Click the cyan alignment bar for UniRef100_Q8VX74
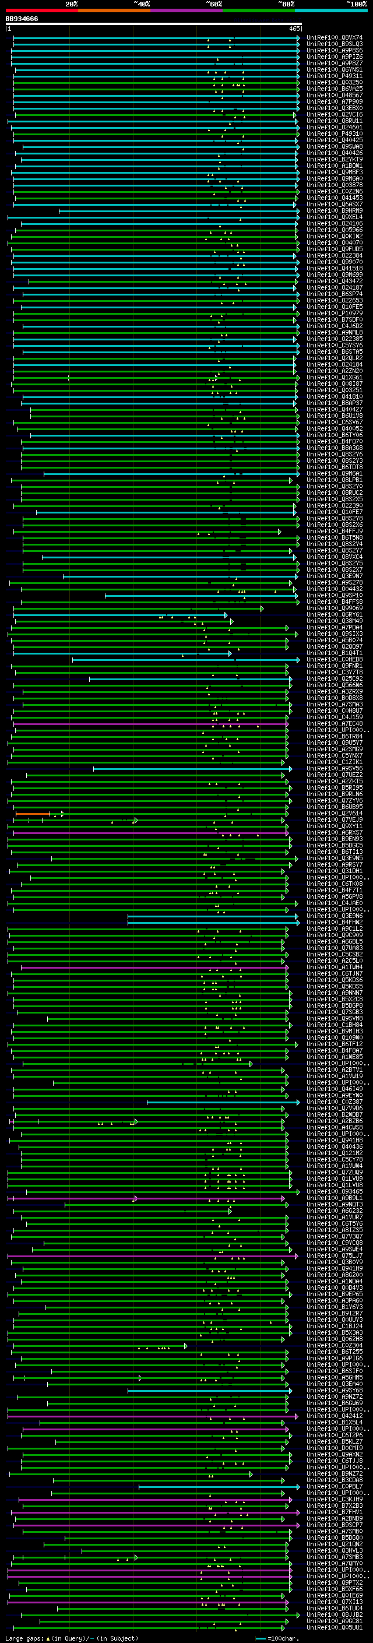The width and height of the screenshot is (373, 1643). (x=156, y=38)
